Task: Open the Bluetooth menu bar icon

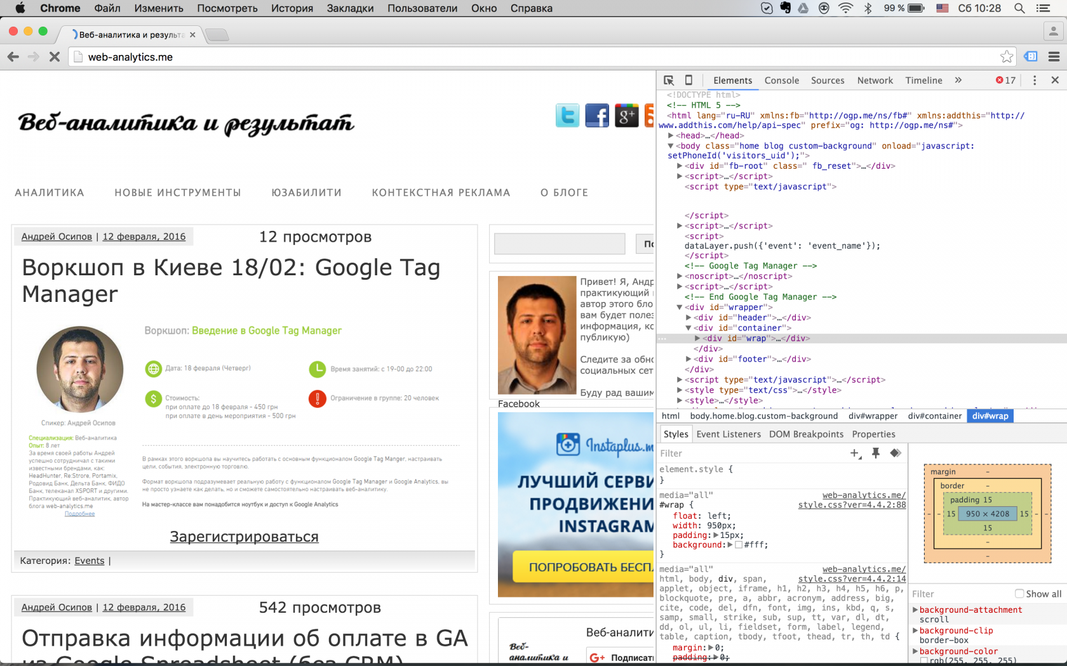Action: point(868,8)
